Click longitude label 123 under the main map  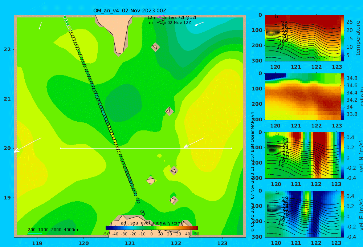point(223,243)
